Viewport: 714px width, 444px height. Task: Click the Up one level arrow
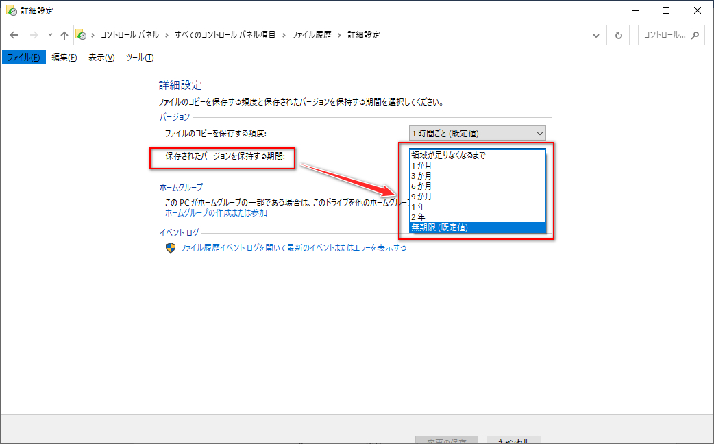coord(64,35)
